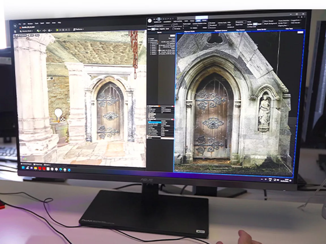The width and height of the screenshot is (326, 244).
Task: Open the Output Log
Action: [x=38, y=165]
